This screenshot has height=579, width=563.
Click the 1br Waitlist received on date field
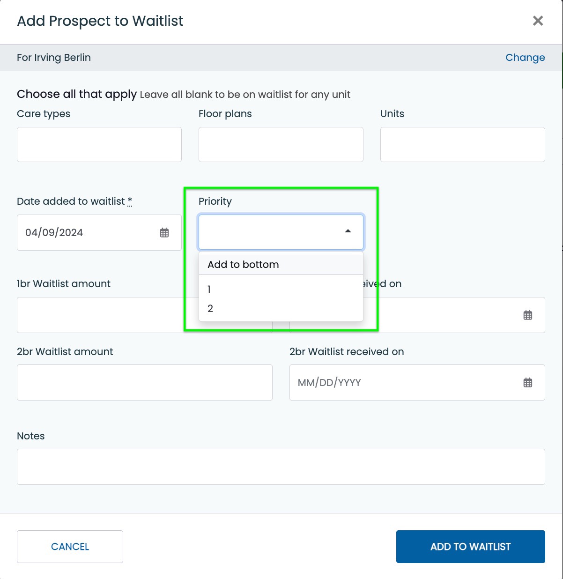(454, 315)
